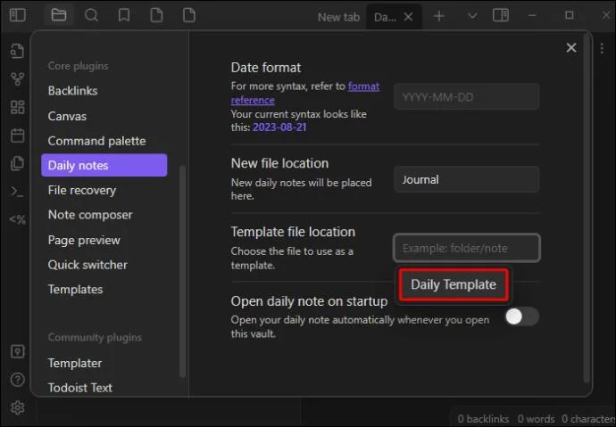Viewport: 616px width, 427px height.
Task: Open the help question mark icon
Action: pos(17,380)
